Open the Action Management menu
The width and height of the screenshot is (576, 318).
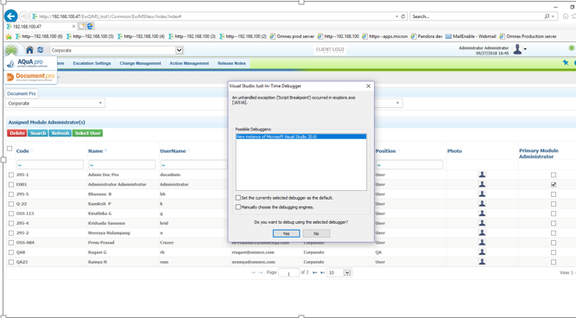click(189, 63)
